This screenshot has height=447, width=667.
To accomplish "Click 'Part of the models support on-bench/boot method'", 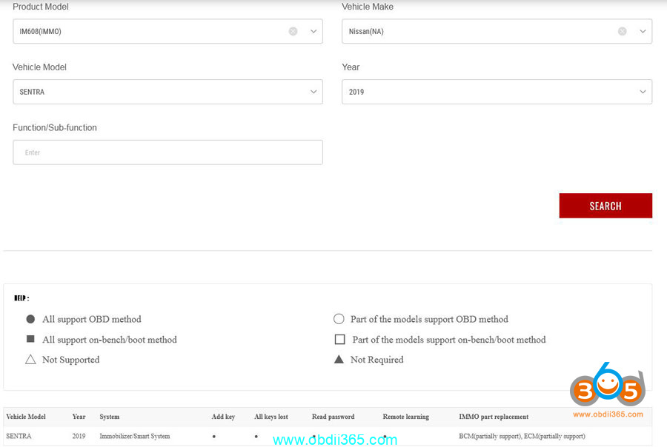I will [x=449, y=340].
